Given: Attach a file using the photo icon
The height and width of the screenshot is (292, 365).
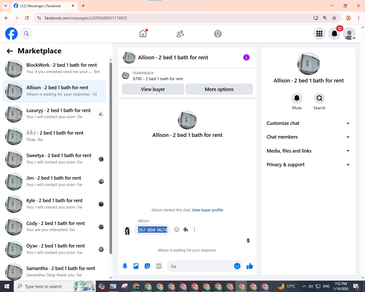Looking at the screenshot, I should 136,266.
